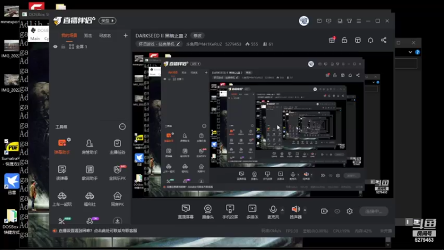Switch to the 可改名 scene tab
444x250 pixels.
(x=105, y=36)
